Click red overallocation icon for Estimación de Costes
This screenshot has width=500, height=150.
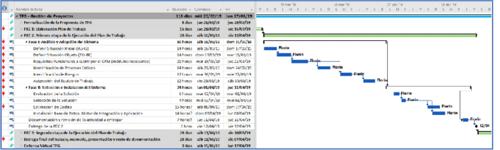4,107
